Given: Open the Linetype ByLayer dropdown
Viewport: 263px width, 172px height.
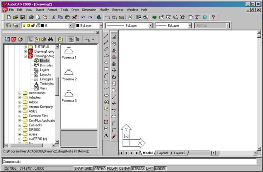Looking at the screenshot, I should [150, 26].
